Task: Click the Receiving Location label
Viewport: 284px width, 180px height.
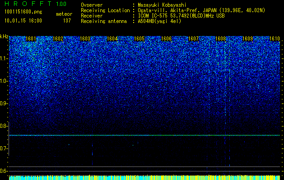Action: [105, 10]
